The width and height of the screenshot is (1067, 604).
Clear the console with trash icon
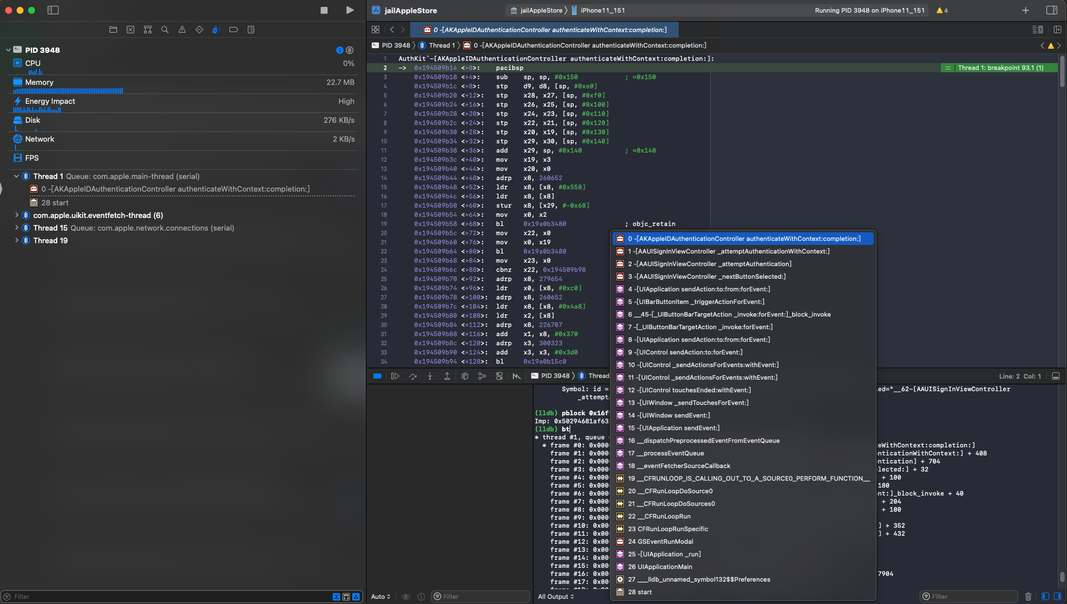tap(1028, 597)
